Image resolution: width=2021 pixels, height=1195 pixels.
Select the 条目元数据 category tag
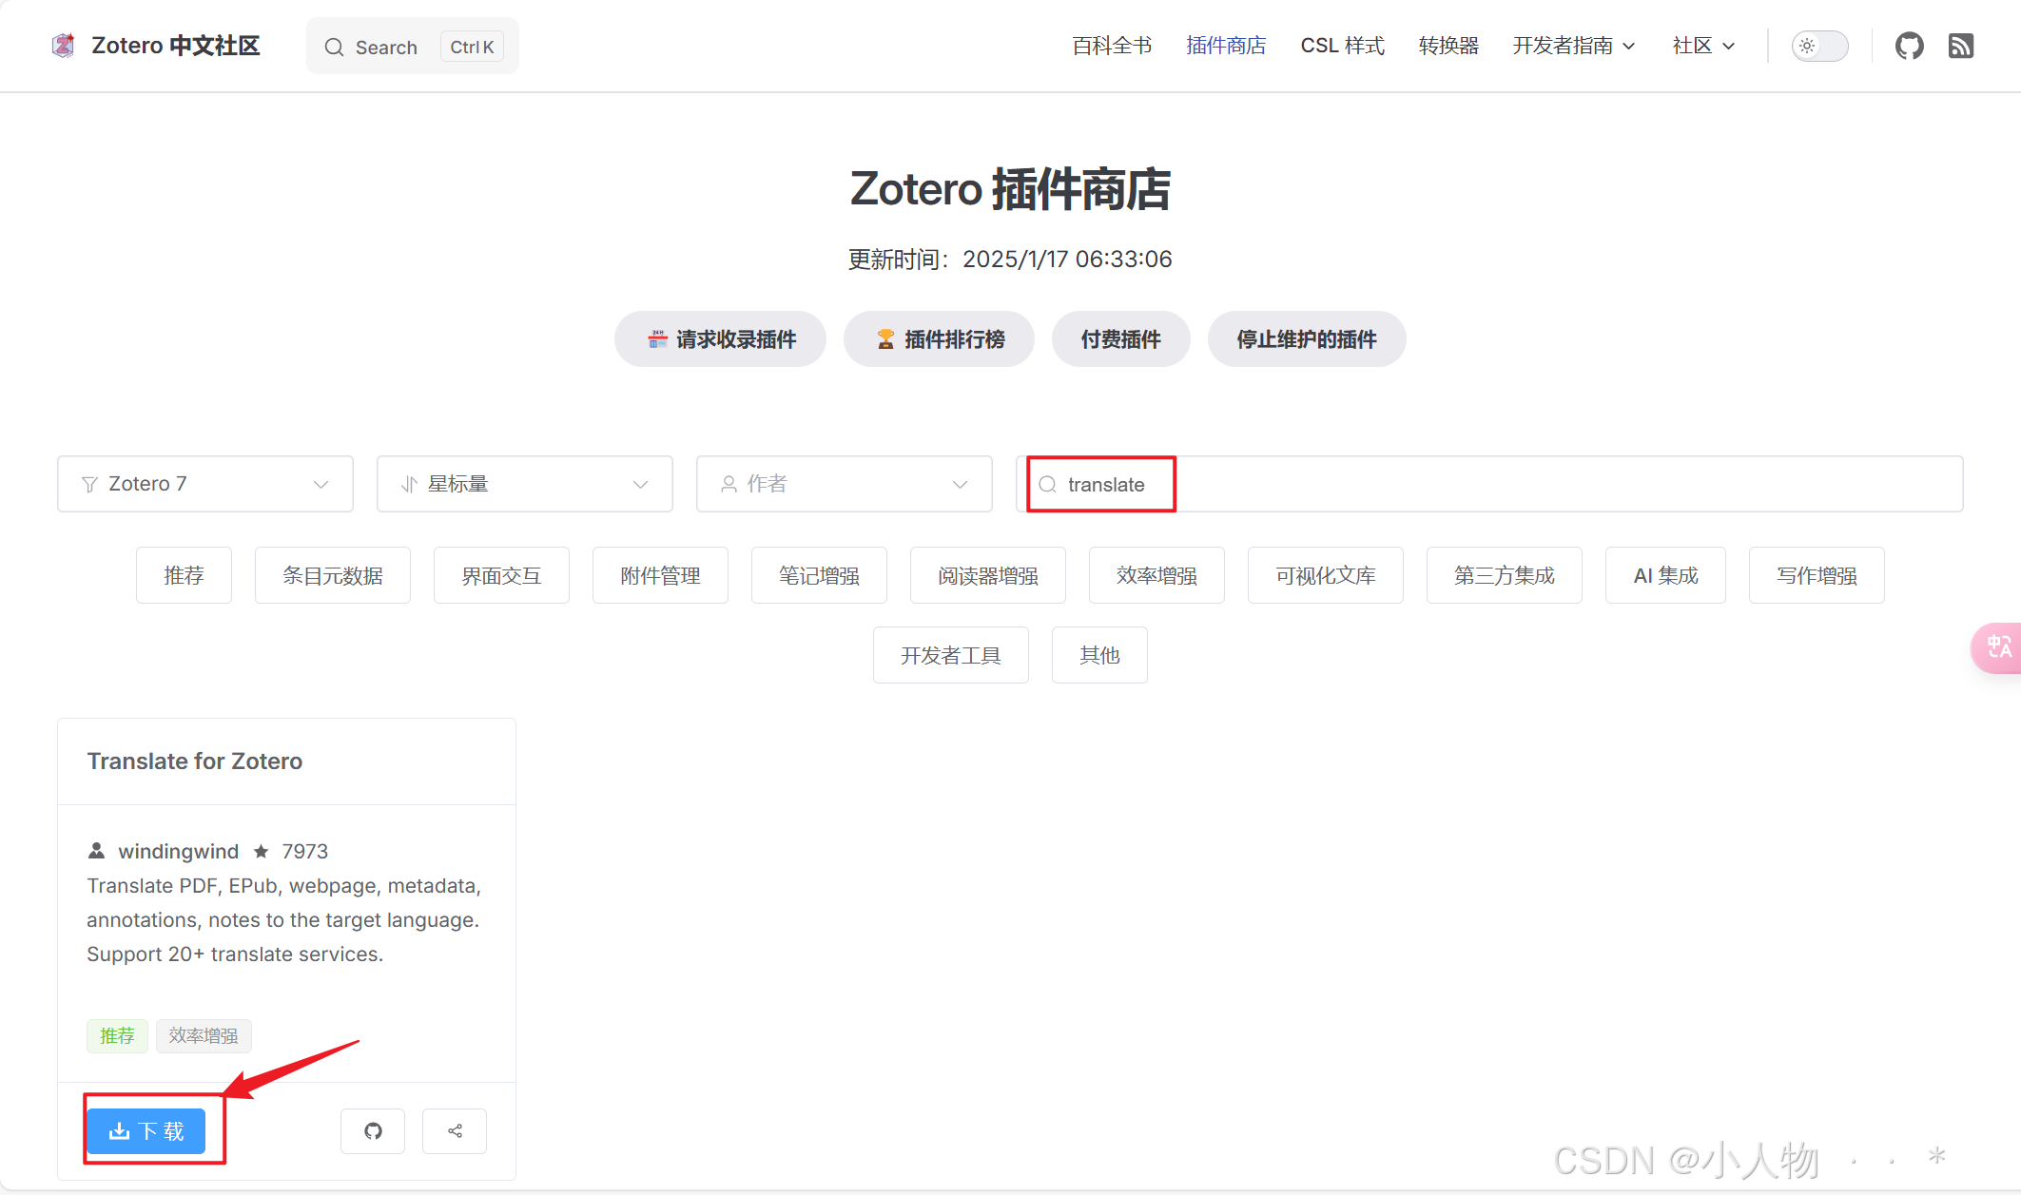click(x=333, y=575)
